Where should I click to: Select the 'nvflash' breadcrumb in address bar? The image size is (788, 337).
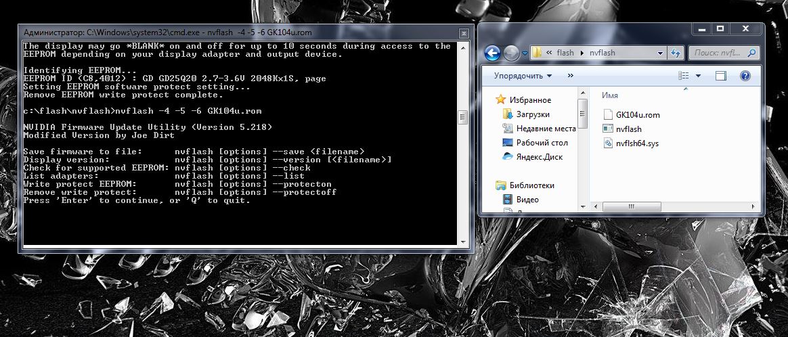[602, 53]
